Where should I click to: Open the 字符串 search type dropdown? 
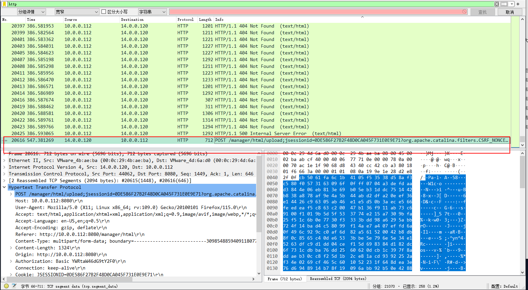coord(152,12)
